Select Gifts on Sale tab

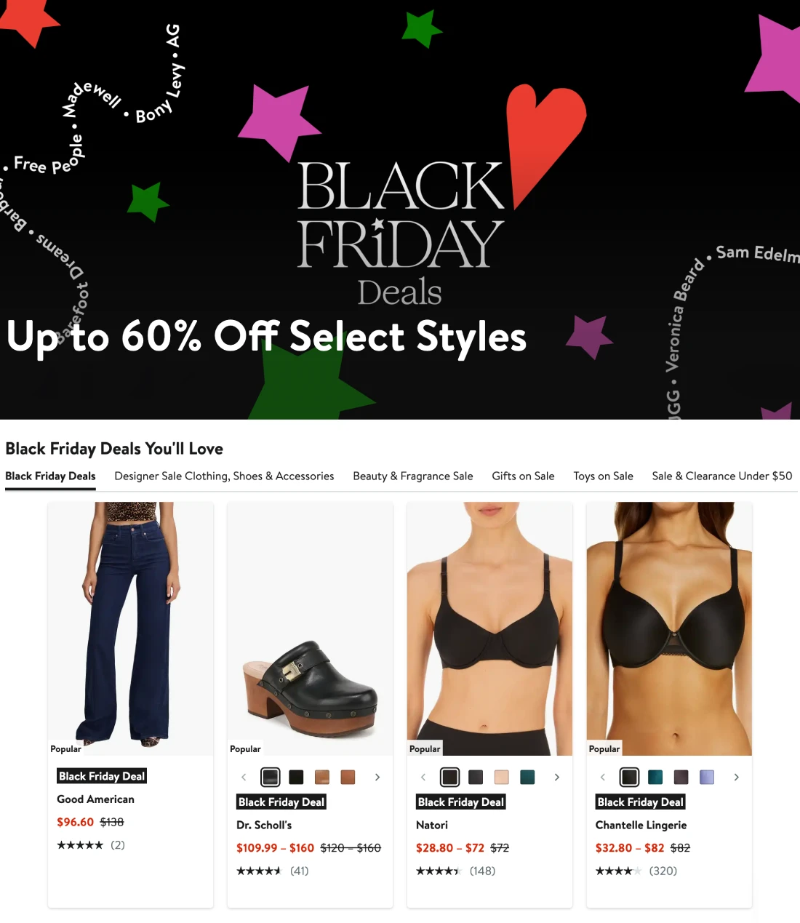(523, 476)
